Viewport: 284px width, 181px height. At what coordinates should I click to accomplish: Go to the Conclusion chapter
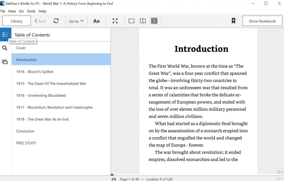point(25,131)
